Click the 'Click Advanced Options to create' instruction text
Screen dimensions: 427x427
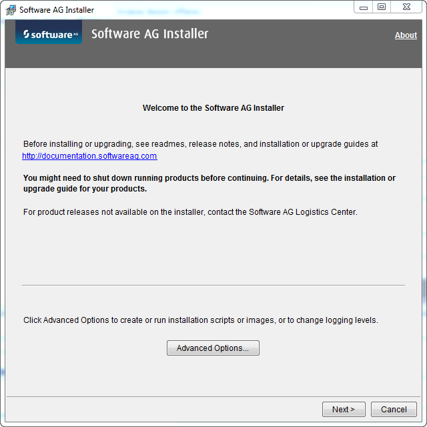click(x=200, y=320)
